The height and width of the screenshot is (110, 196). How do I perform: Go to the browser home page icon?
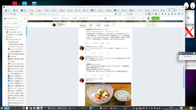pyautogui.click(x=15, y=14)
